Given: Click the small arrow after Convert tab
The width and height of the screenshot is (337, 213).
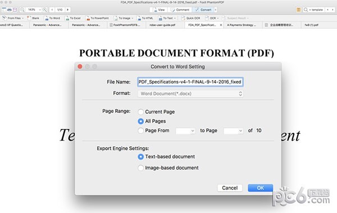Looking at the screenshot, I should point(216,10).
